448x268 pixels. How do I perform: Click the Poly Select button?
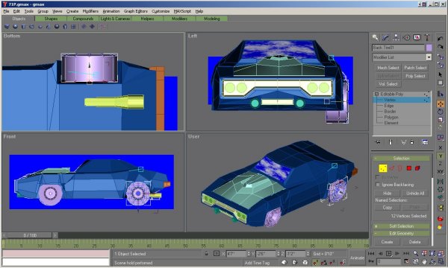click(415, 76)
